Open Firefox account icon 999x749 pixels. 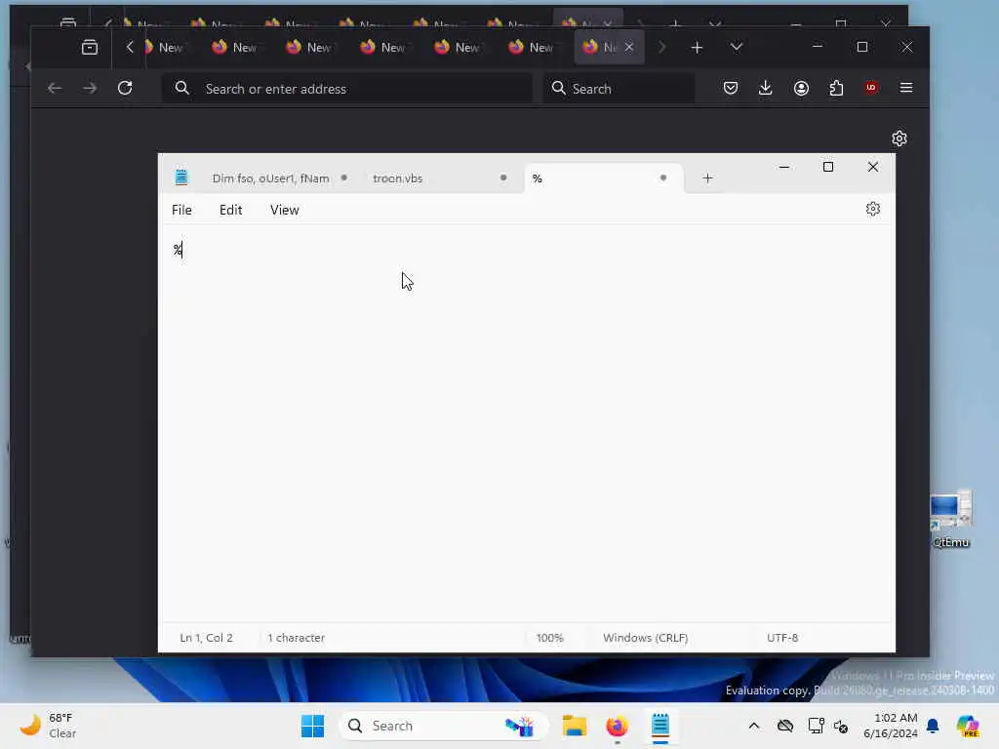coord(802,88)
